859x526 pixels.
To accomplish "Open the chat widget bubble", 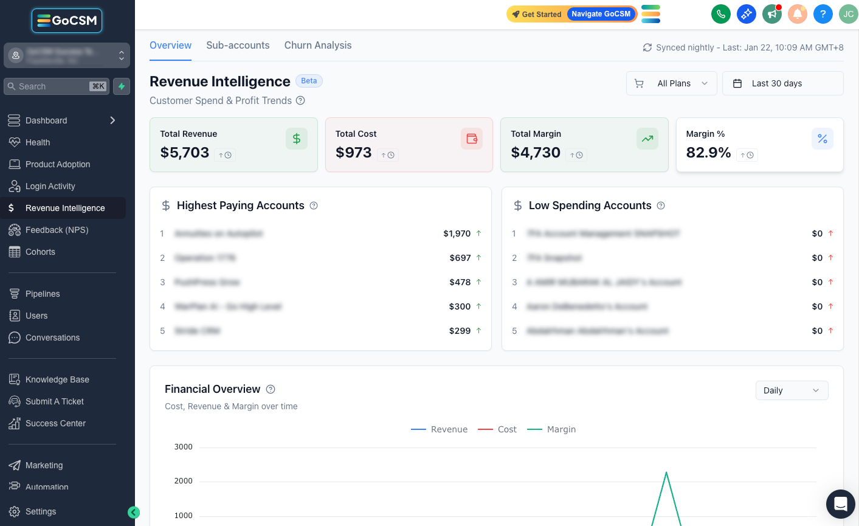I will click(x=841, y=504).
